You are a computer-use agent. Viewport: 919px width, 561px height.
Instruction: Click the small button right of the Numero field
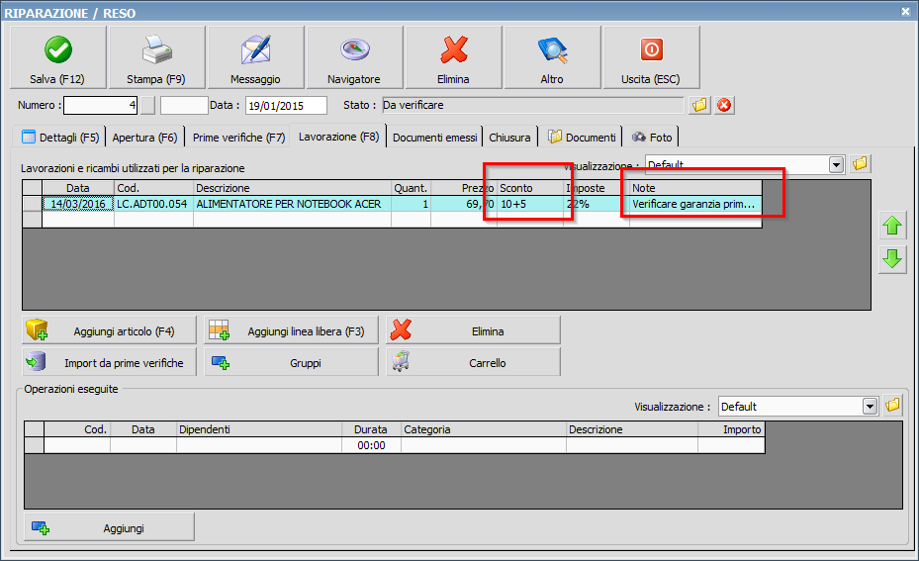pos(147,106)
